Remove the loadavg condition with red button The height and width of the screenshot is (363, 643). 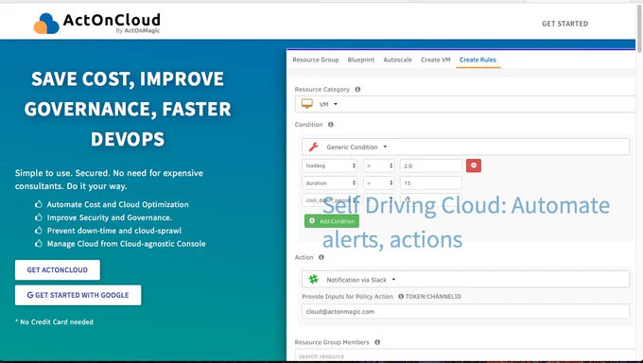474,165
